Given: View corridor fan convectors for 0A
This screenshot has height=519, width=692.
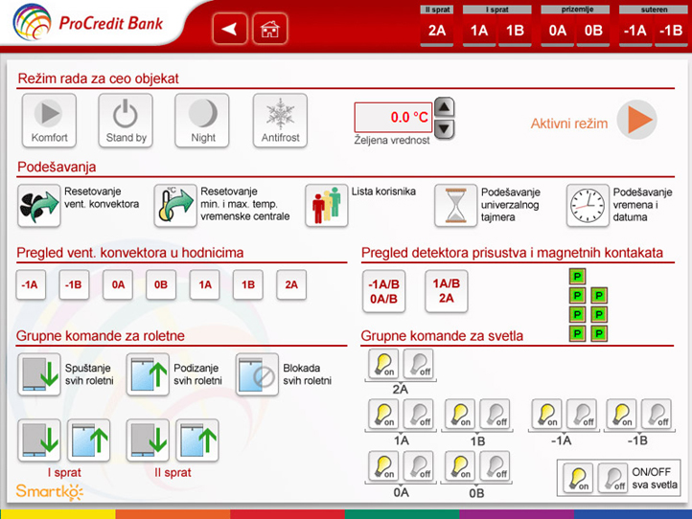Looking at the screenshot, I should 117,284.
